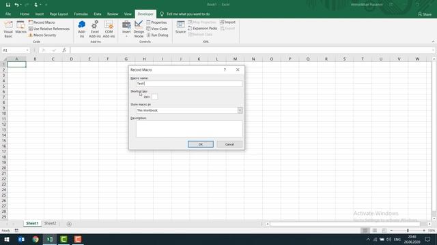Viewport: 437px width, 245px height.
Task: Open Chrome from the taskbar
Action: 36,239
